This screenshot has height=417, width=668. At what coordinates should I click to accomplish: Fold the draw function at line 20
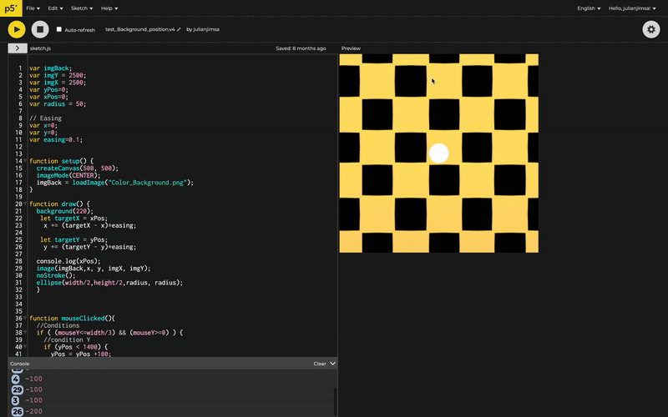(x=25, y=203)
